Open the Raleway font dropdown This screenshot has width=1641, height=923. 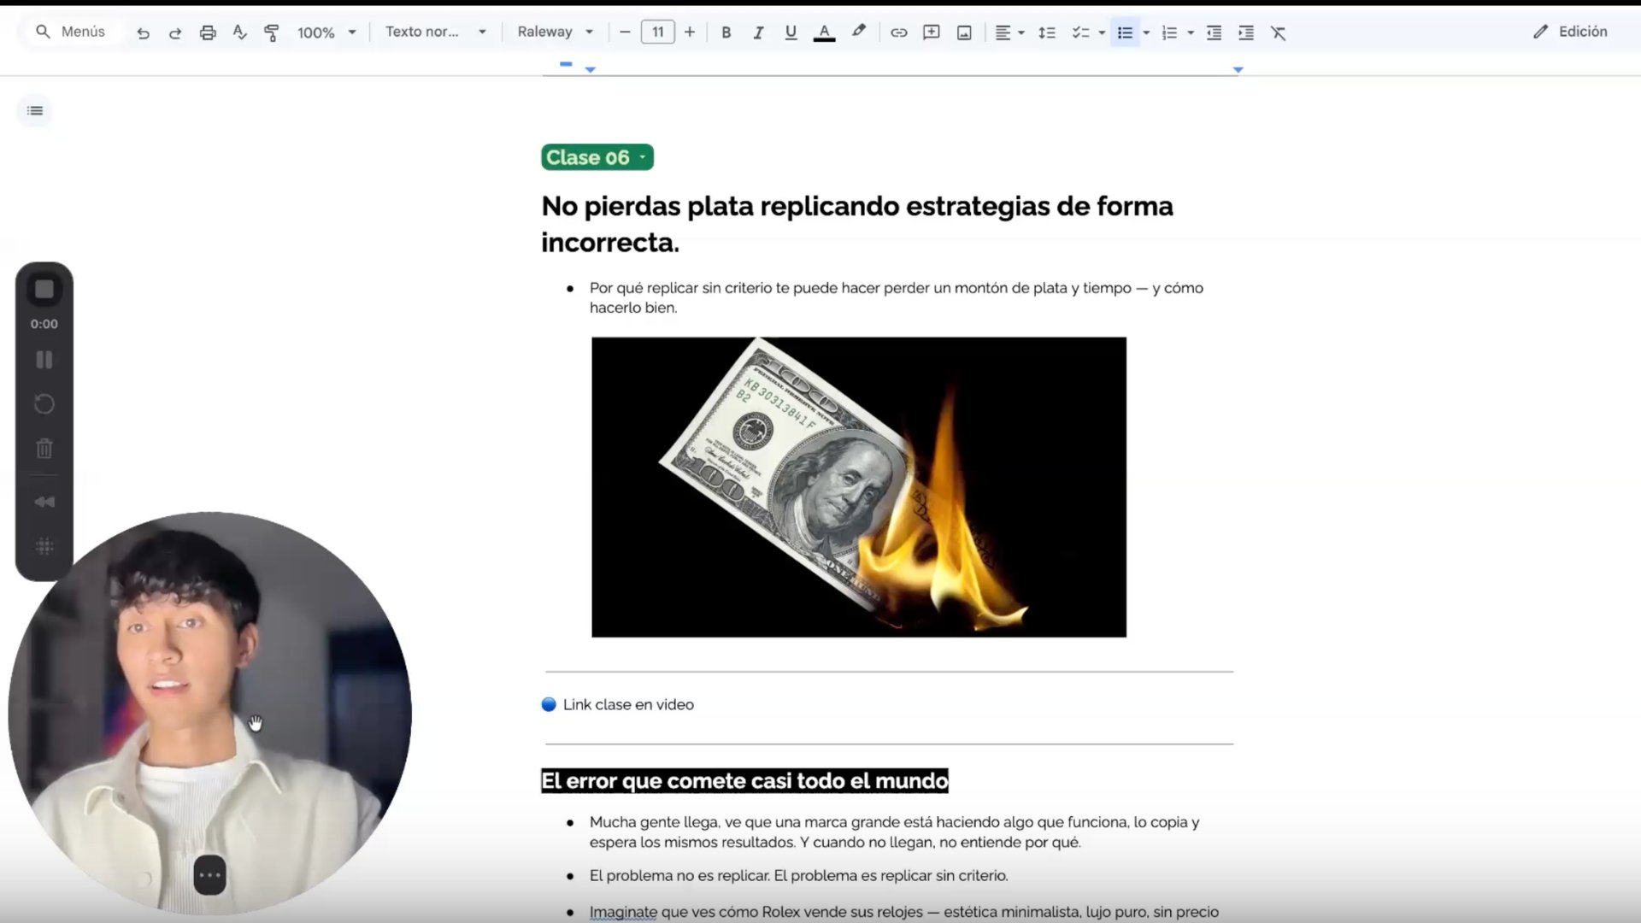(x=556, y=32)
